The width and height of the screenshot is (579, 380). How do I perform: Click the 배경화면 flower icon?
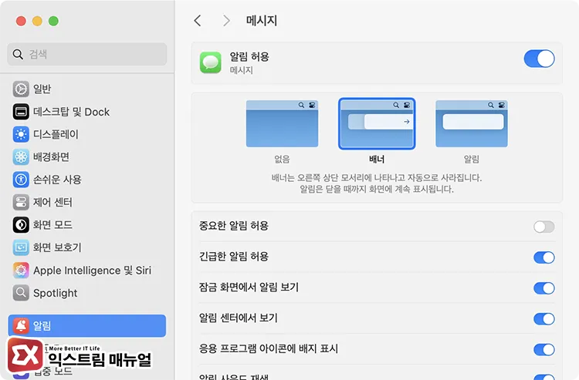pos(21,157)
